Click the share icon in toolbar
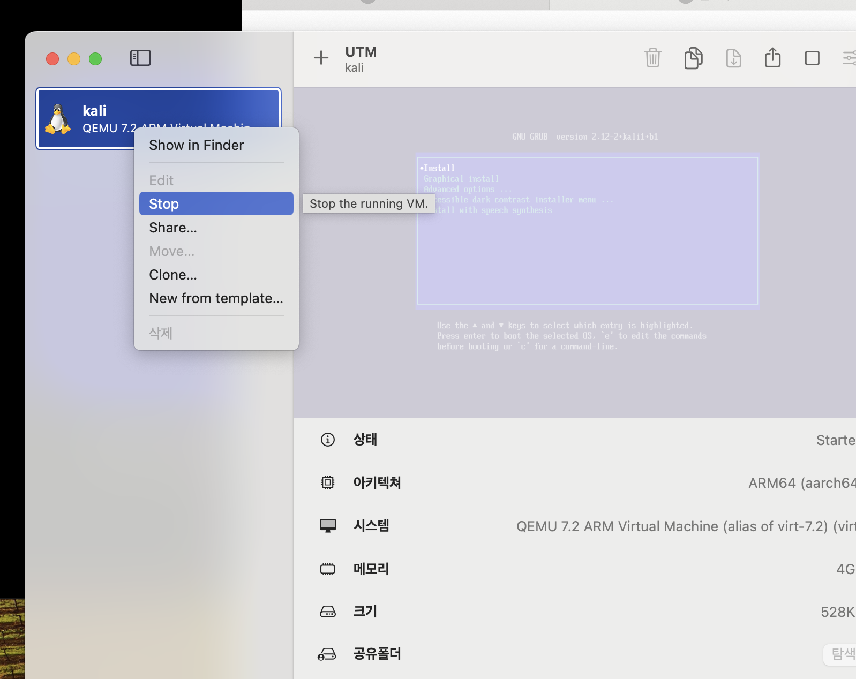856x679 pixels. pos(772,57)
